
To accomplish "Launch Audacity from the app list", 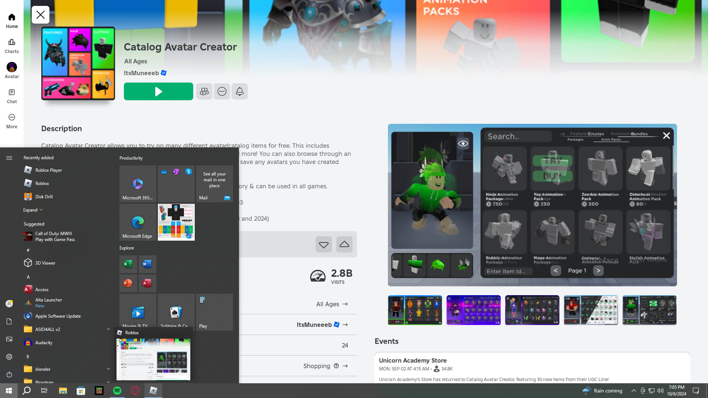I will click(44, 342).
